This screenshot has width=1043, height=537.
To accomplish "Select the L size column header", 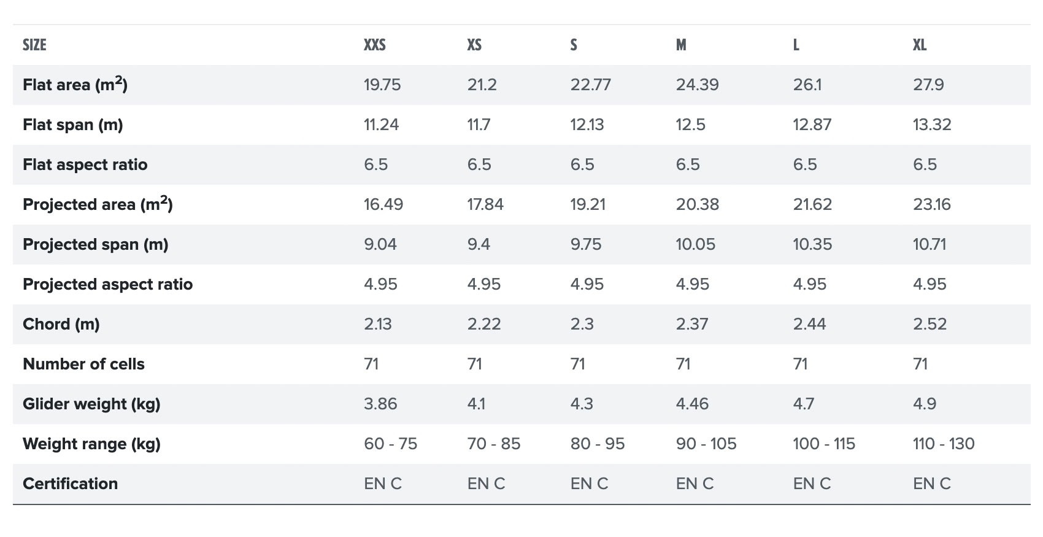I will point(796,45).
